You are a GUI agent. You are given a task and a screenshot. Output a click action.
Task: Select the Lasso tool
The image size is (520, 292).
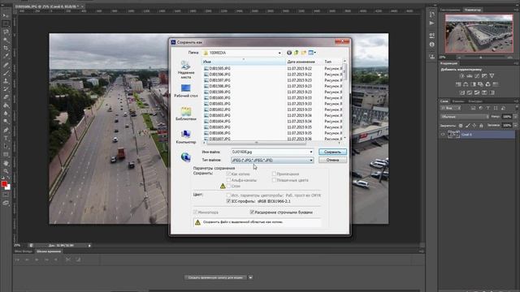point(6,32)
